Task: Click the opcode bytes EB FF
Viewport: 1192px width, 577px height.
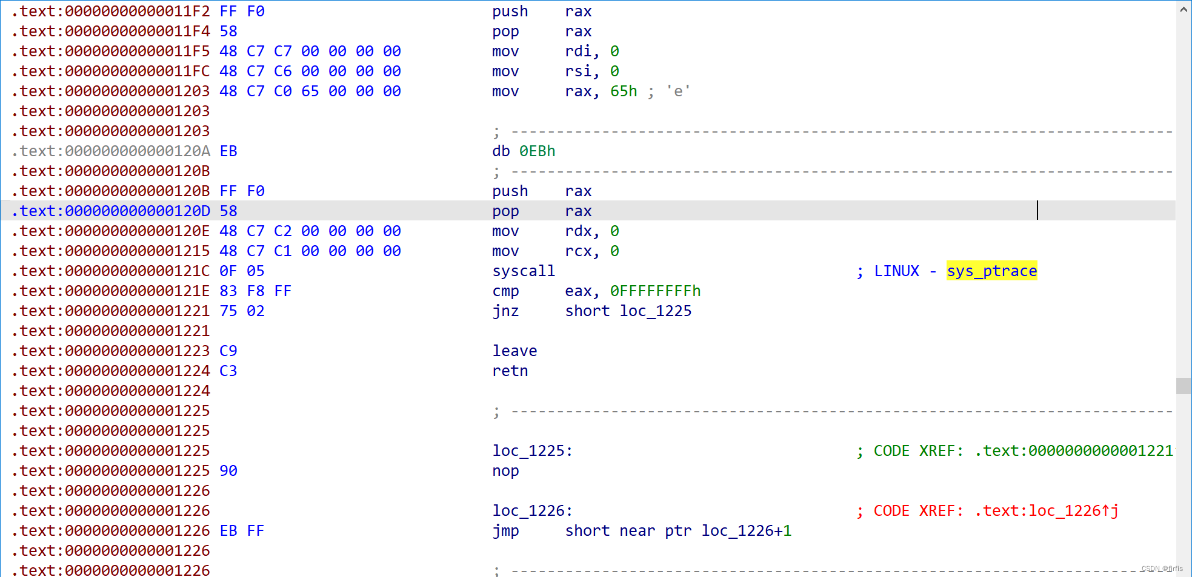Action: (242, 531)
